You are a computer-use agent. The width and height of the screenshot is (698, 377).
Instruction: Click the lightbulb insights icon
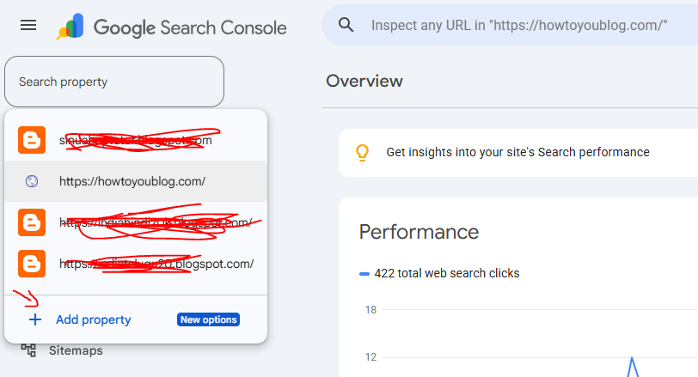point(363,153)
